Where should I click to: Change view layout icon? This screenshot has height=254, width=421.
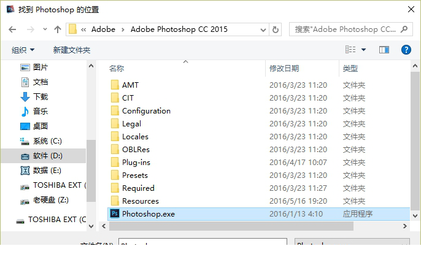click(350, 50)
